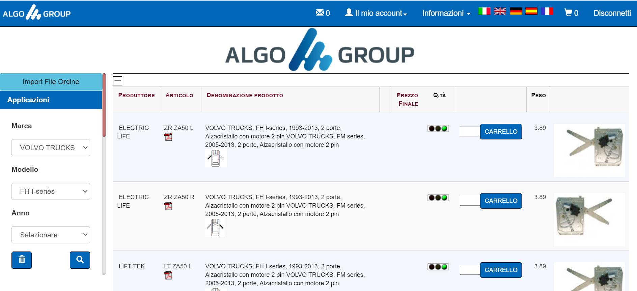
Task: Switch language to German flag
Action: click(516, 11)
